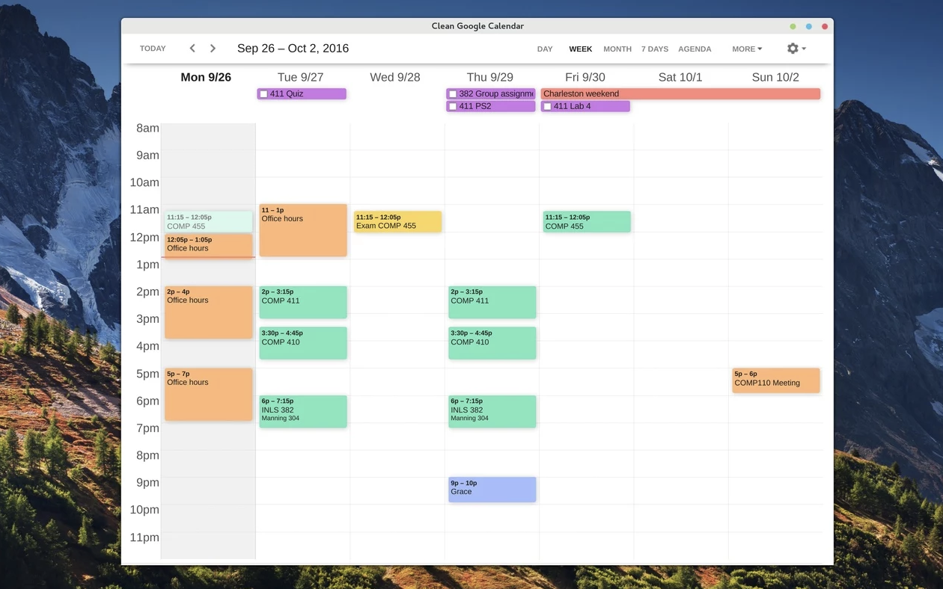Viewport: 943px width, 589px height.
Task: Open the Exam COMP 455 event on Wednesday
Action: tap(397, 221)
